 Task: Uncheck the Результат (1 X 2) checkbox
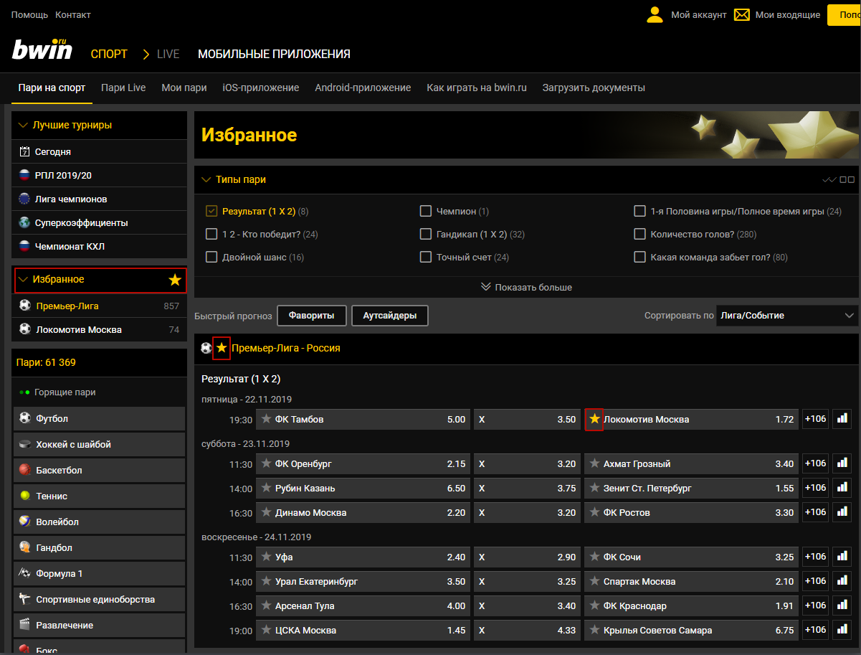pos(211,211)
